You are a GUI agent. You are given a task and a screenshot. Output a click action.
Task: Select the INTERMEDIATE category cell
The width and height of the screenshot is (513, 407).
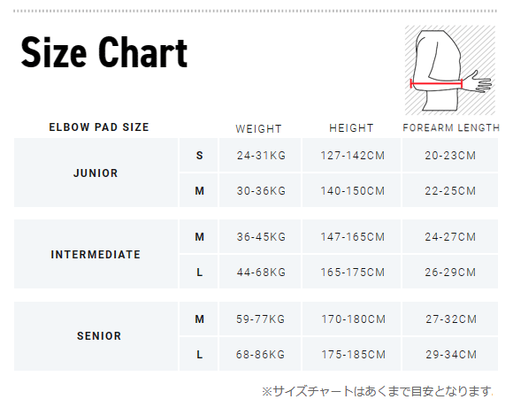[x=96, y=254]
